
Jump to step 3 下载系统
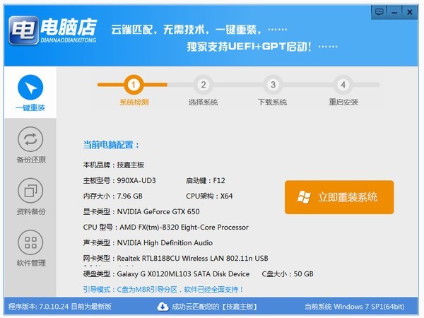[x=272, y=86]
